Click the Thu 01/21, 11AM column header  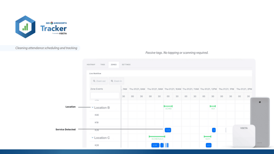191,89
